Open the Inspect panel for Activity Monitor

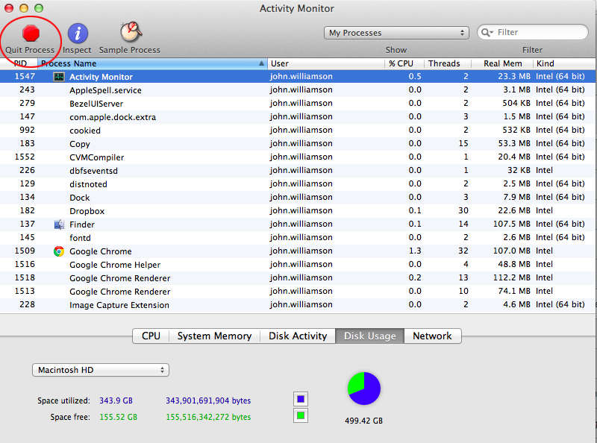point(77,34)
